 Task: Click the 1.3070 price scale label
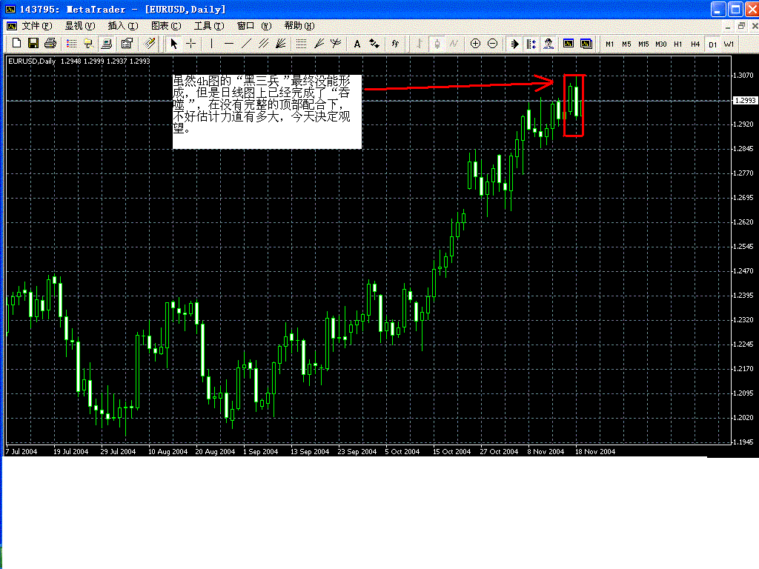(743, 76)
